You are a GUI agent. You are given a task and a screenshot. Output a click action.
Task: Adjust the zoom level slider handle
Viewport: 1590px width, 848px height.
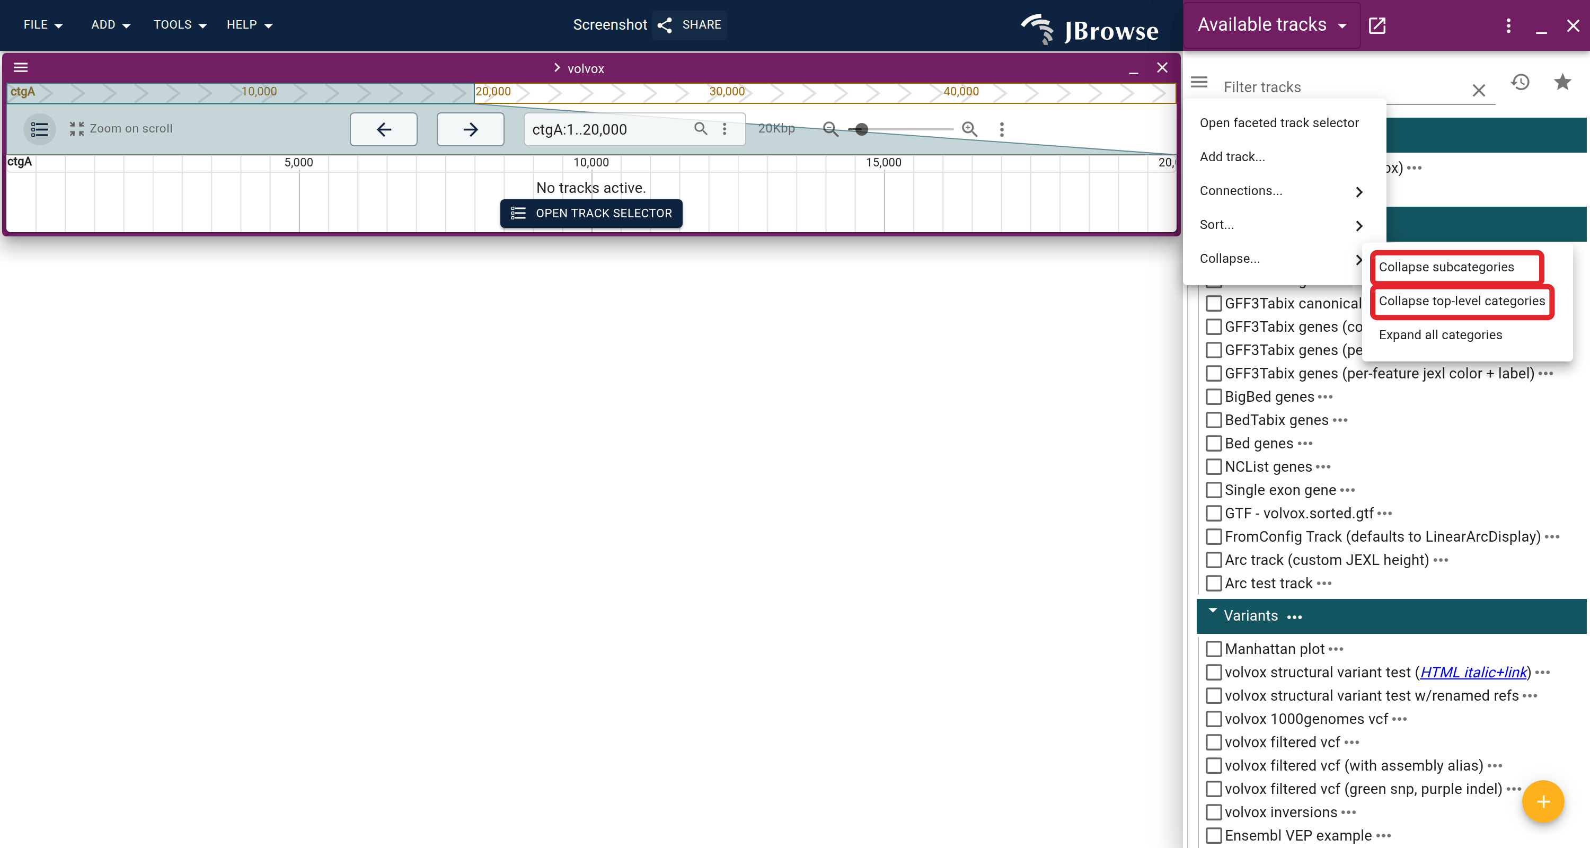click(x=861, y=130)
